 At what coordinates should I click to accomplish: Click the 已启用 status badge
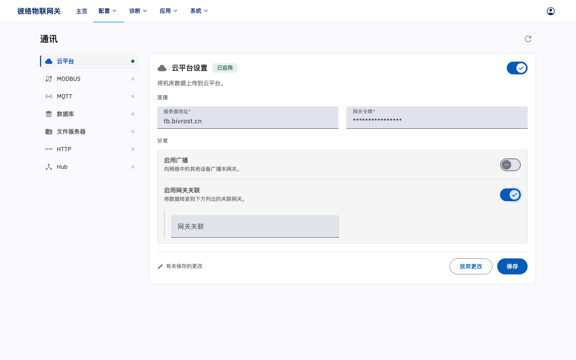[x=225, y=68]
